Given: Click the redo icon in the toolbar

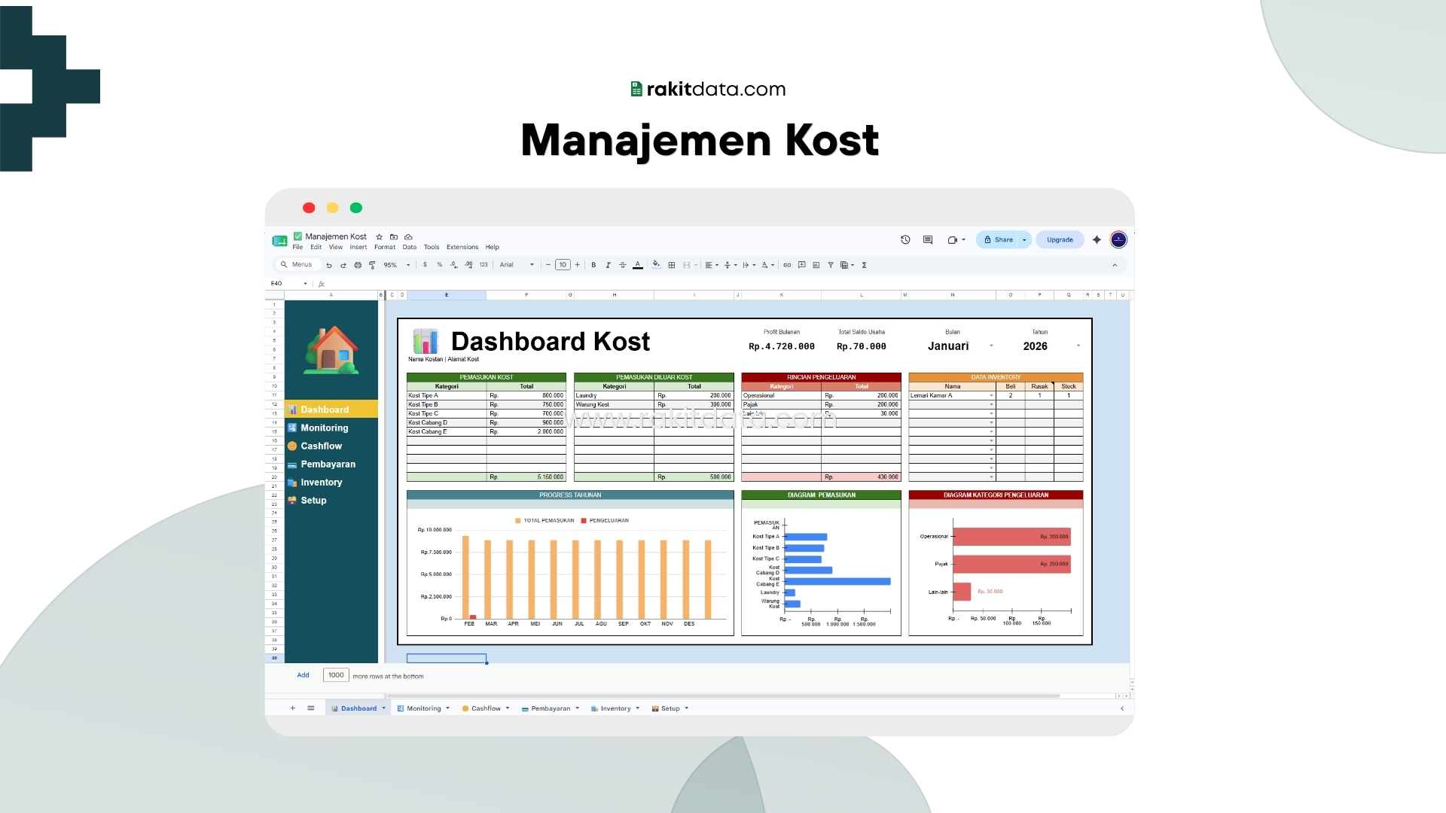Looking at the screenshot, I should coord(343,265).
